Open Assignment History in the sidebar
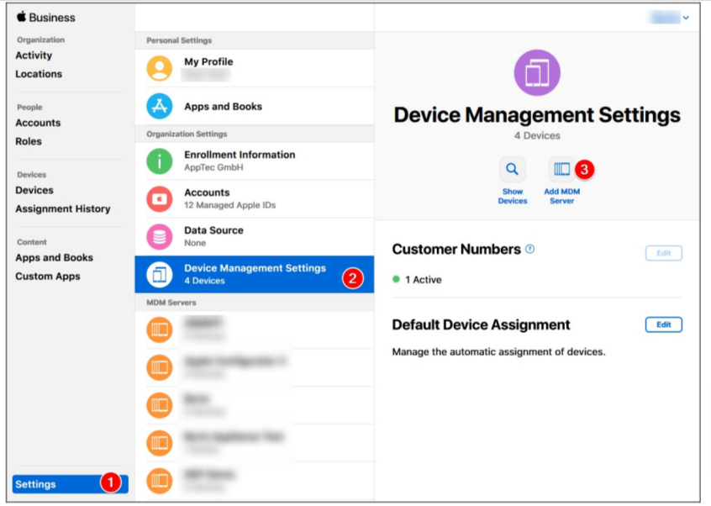This screenshot has height=506, width=711. coord(62,208)
